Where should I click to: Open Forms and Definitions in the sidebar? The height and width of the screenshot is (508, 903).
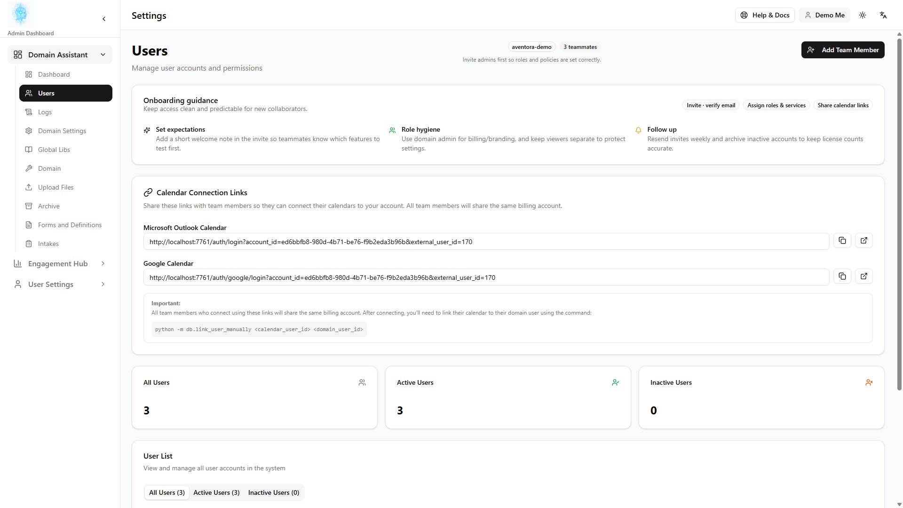(66, 225)
